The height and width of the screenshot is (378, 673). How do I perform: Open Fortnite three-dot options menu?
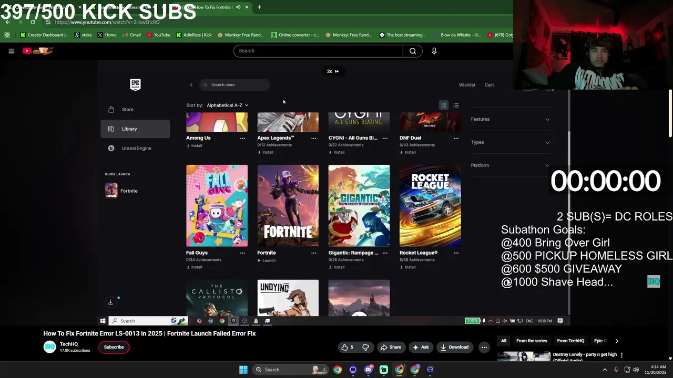(313, 253)
